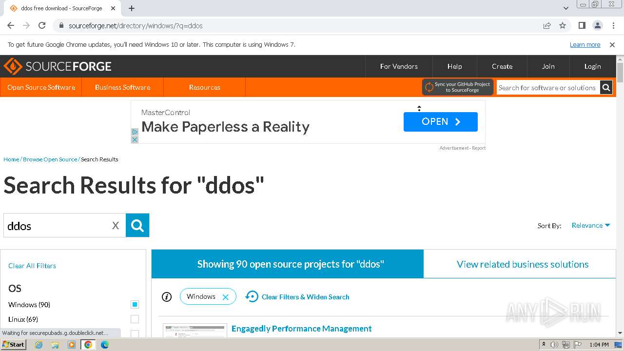Viewport: 624px width, 351px height.
Task: Click the site padlock icon
Action: point(61,26)
